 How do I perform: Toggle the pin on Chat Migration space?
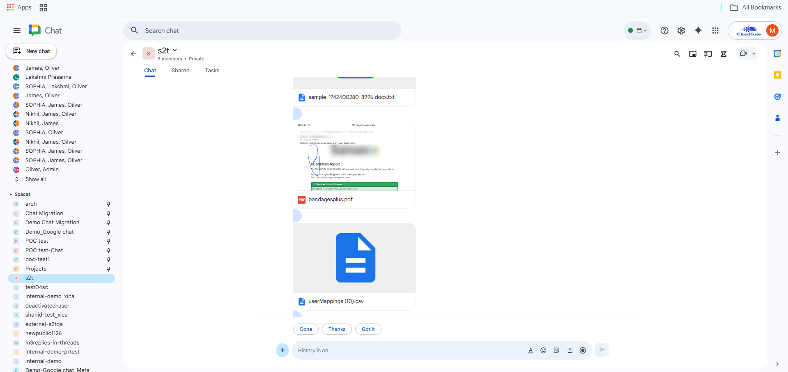(108, 214)
